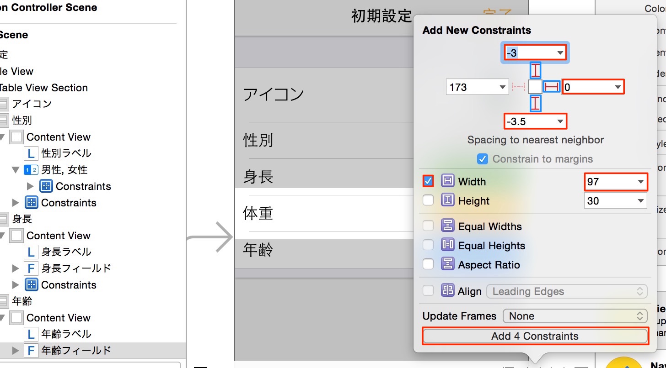Select the アイコン table cell icon
Image resolution: width=666 pixels, height=368 pixels.
4,104
